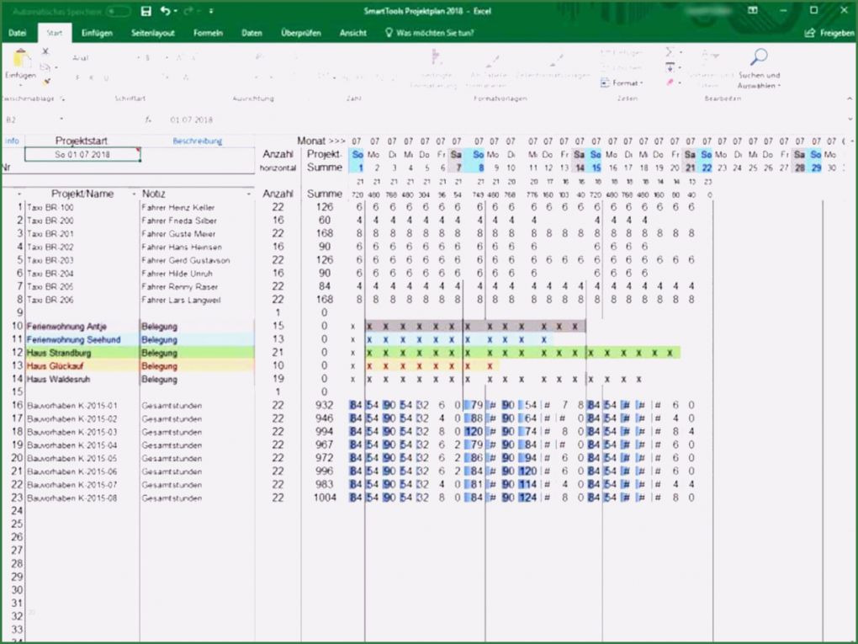
Task: Apply underline formatting with the U icon
Action: pyautogui.click(x=105, y=77)
